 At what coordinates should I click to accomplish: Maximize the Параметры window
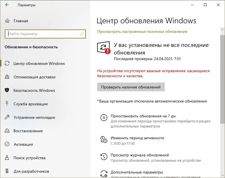tap(205, 5)
